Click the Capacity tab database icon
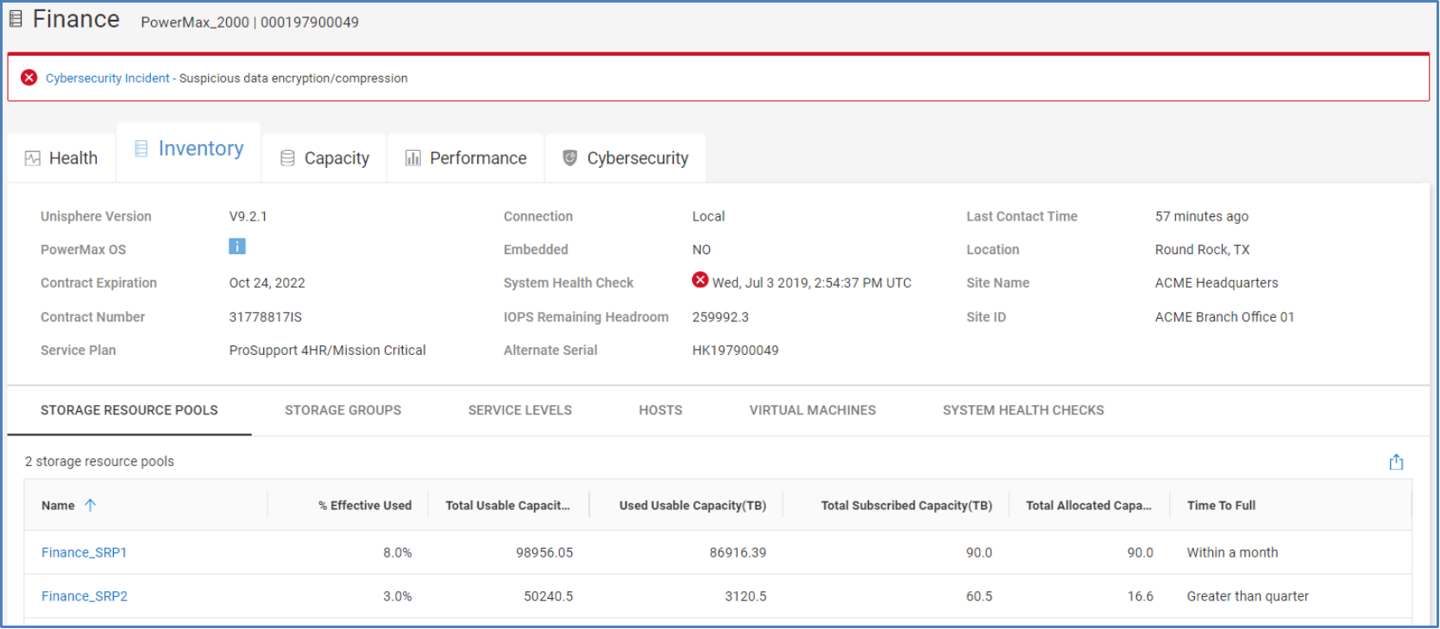1440x629 pixels. point(288,159)
